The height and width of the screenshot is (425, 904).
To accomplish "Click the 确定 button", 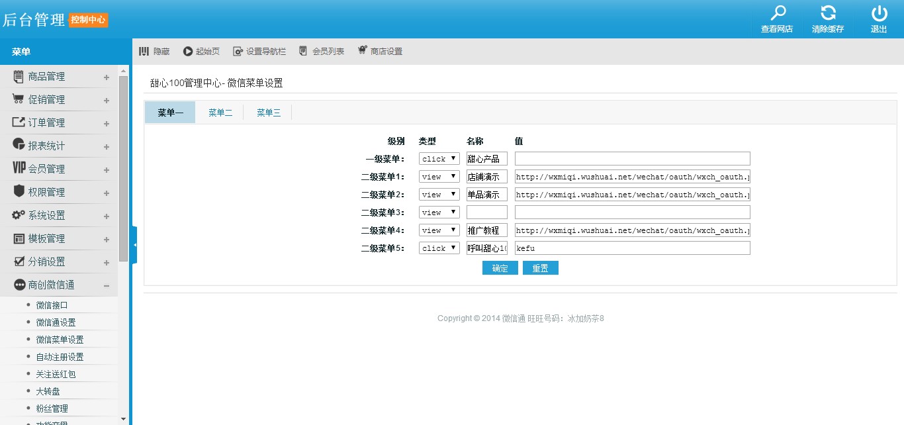I will click(x=500, y=267).
